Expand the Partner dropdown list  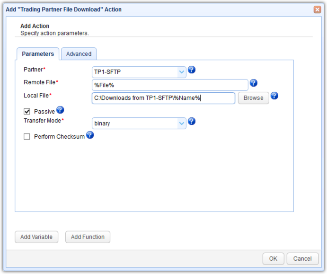click(x=182, y=72)
